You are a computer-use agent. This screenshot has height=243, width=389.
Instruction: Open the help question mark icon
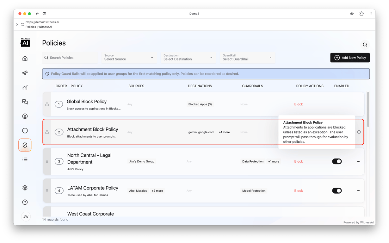coord(25,202)
